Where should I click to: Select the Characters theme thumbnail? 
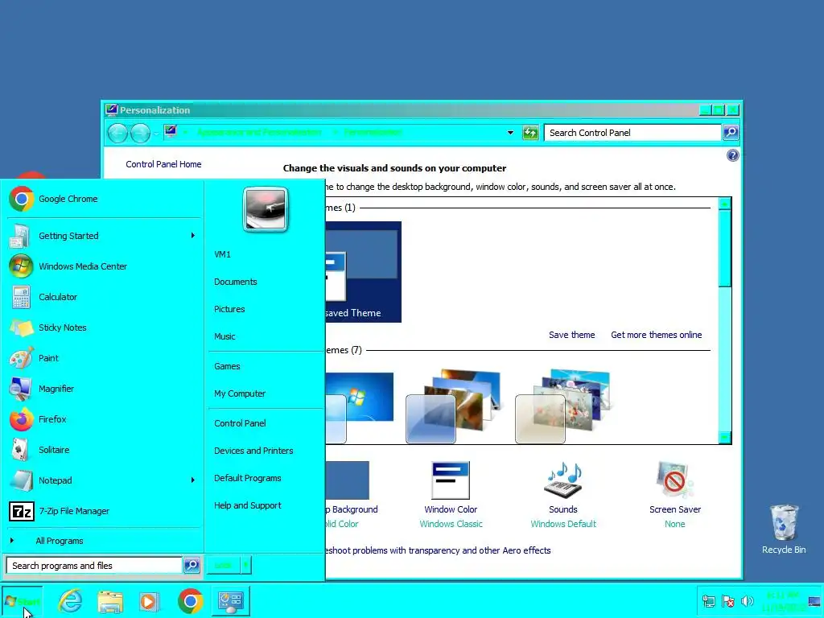[x=562, y=406]
